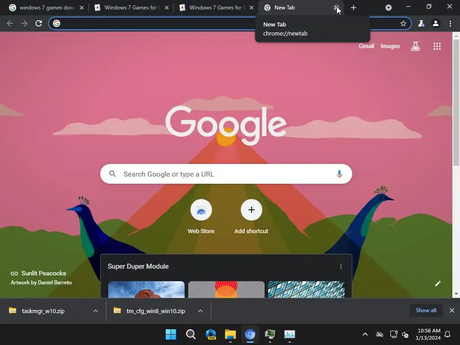Start voice search with microphone icon
460x345 pixels.
click(x=339, y=174)
